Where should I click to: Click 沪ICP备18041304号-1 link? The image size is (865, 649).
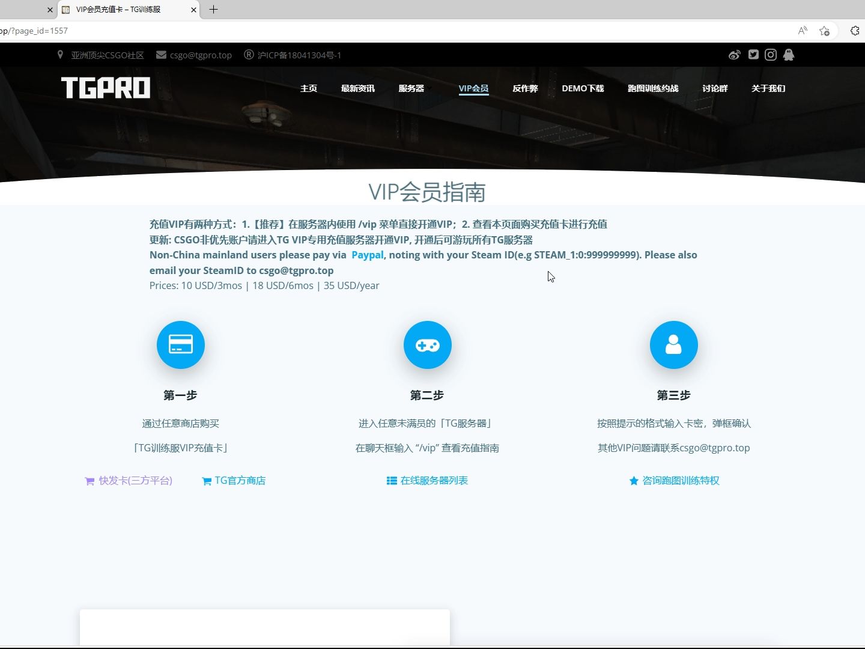tap(299, 55)
